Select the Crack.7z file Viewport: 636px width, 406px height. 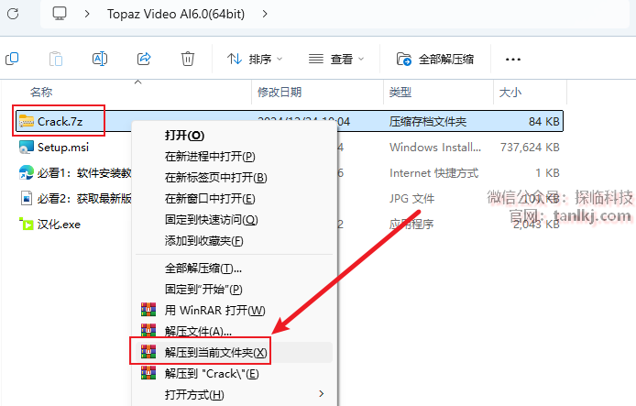tap(60, 121)
